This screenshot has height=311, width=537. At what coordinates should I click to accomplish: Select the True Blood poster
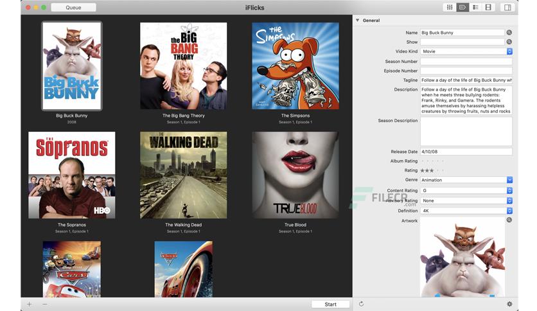(x=295, y=175)
